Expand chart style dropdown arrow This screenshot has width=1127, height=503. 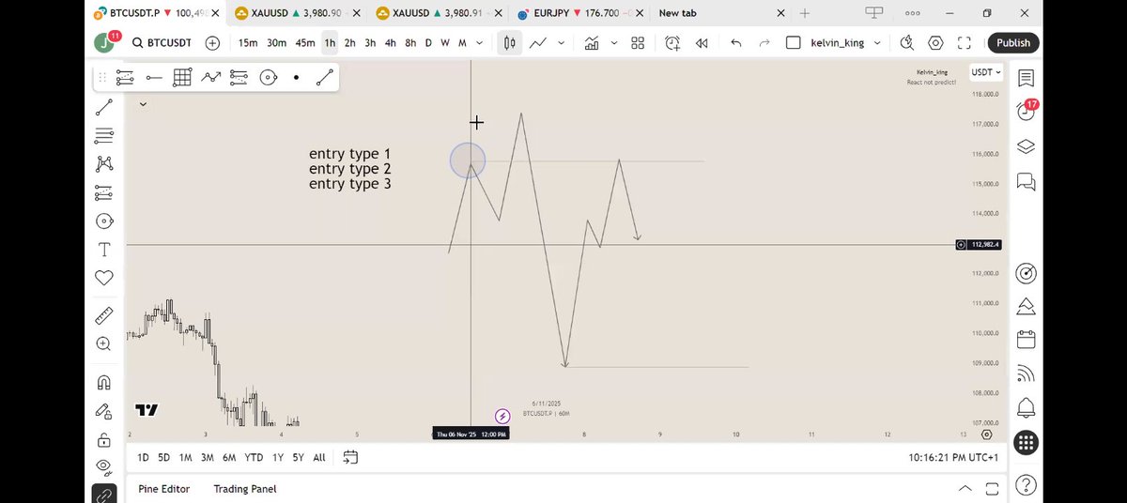(563, 43)
